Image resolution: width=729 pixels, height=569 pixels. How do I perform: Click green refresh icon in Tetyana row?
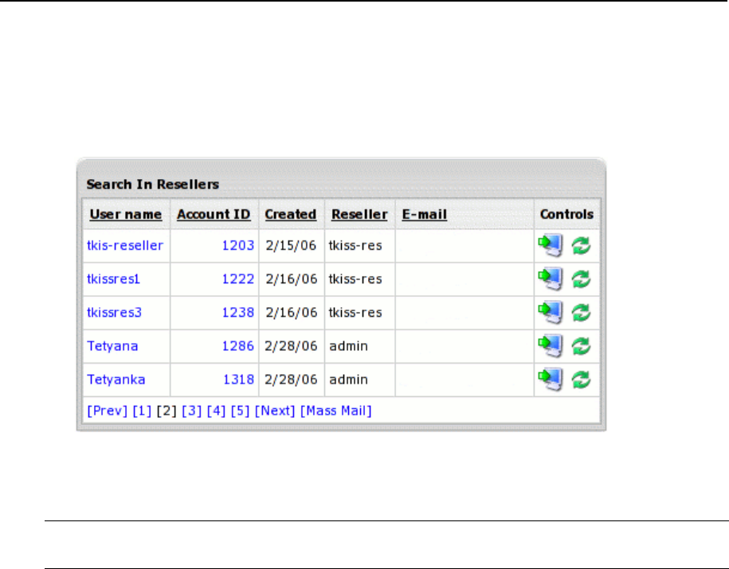pyautogui.click(x=581, y=346)
